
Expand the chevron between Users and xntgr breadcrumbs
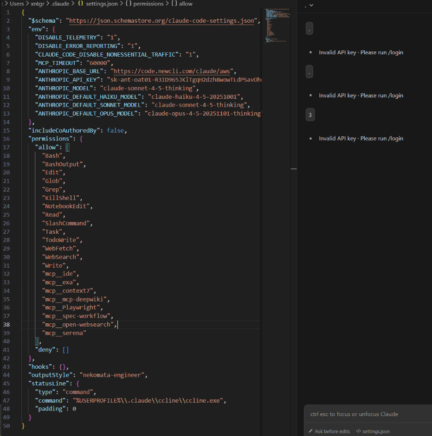[x=27, y=4]
